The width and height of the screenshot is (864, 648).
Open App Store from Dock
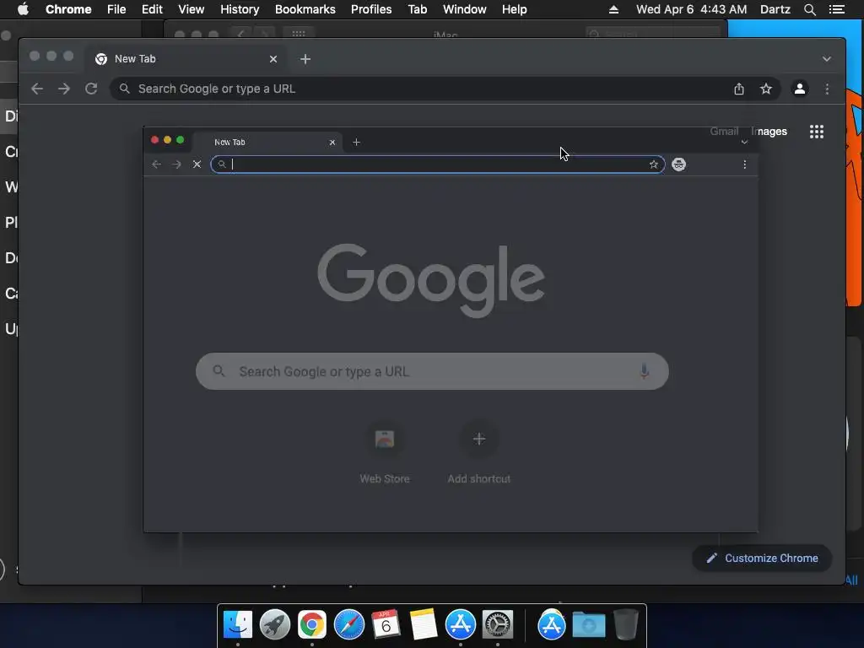click(x=461, y=625)
